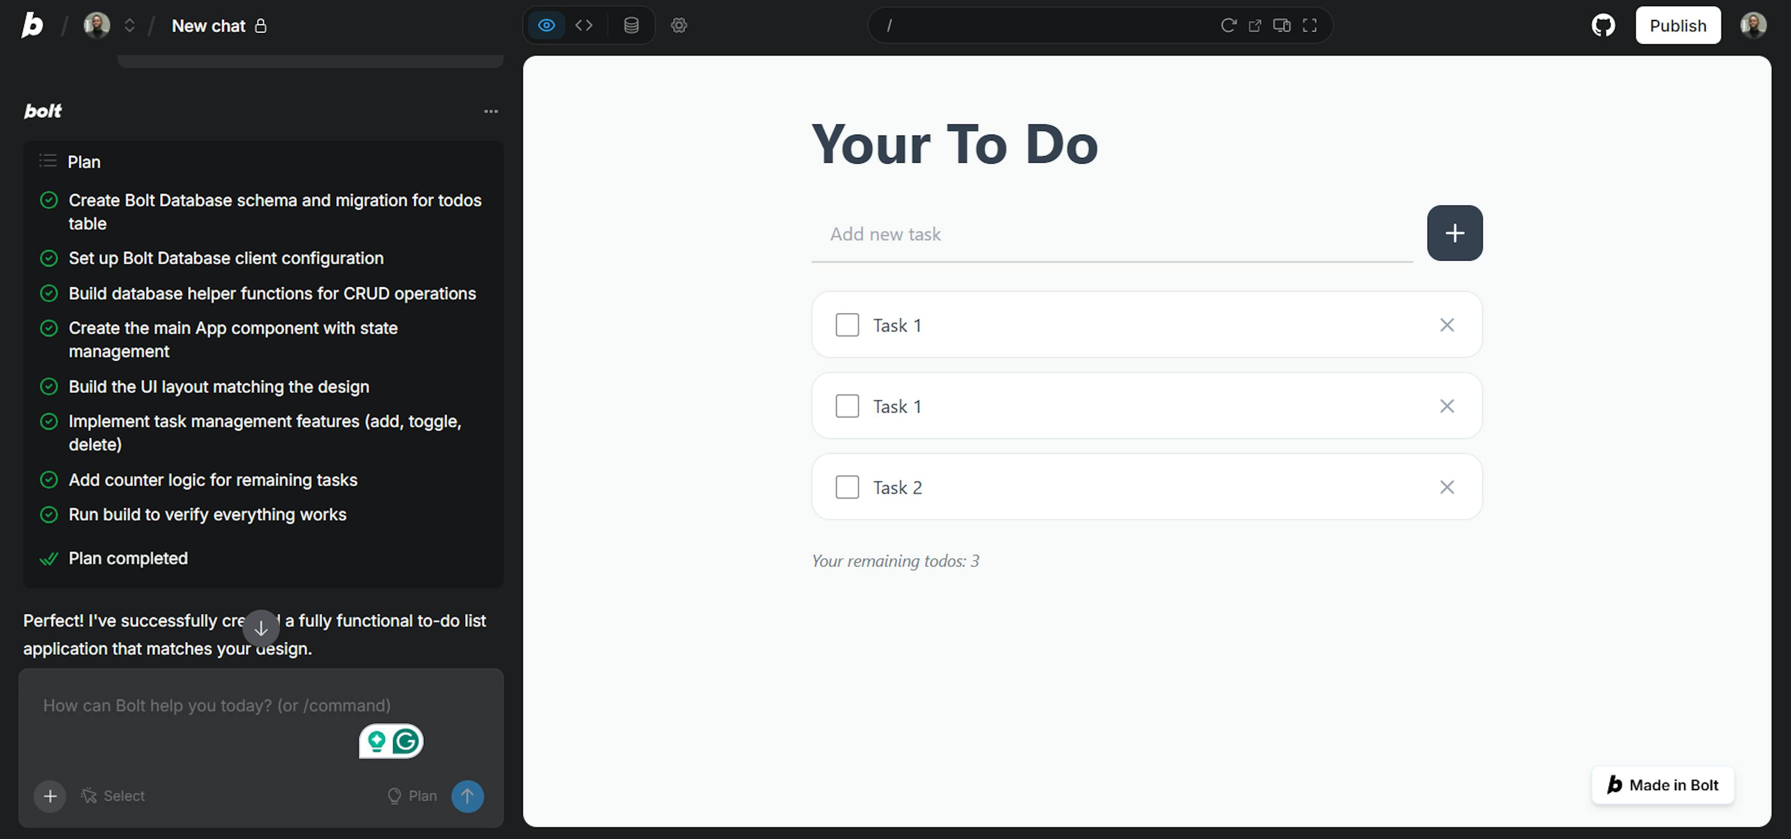
Task: Check the second Task 1 checkbox
Action: 847,406
